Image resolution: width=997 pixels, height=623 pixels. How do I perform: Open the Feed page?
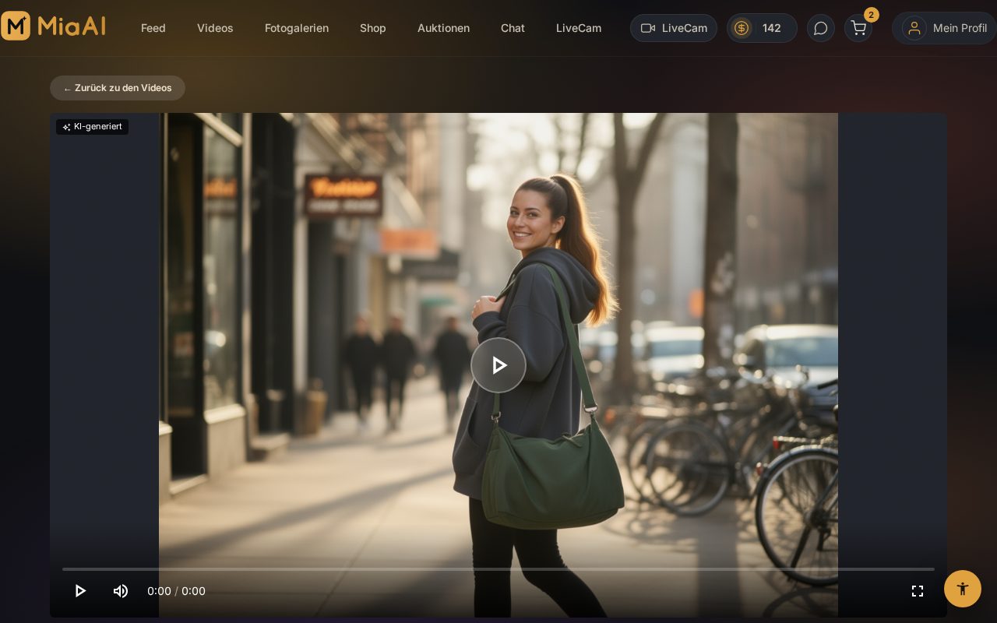(153, 28)
